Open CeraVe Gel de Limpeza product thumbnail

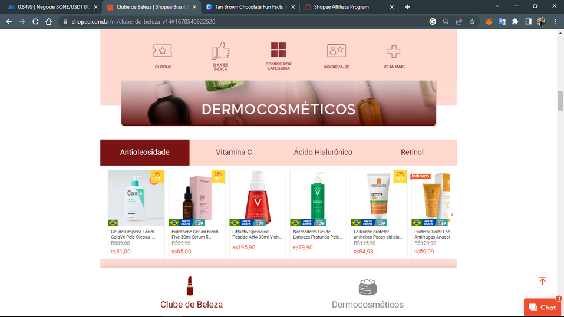point(136,199)
